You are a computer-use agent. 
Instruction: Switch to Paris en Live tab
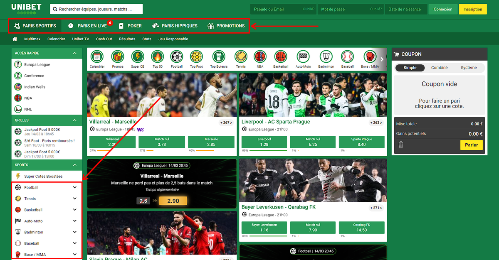pyautogui.click(x=87, y=26)
